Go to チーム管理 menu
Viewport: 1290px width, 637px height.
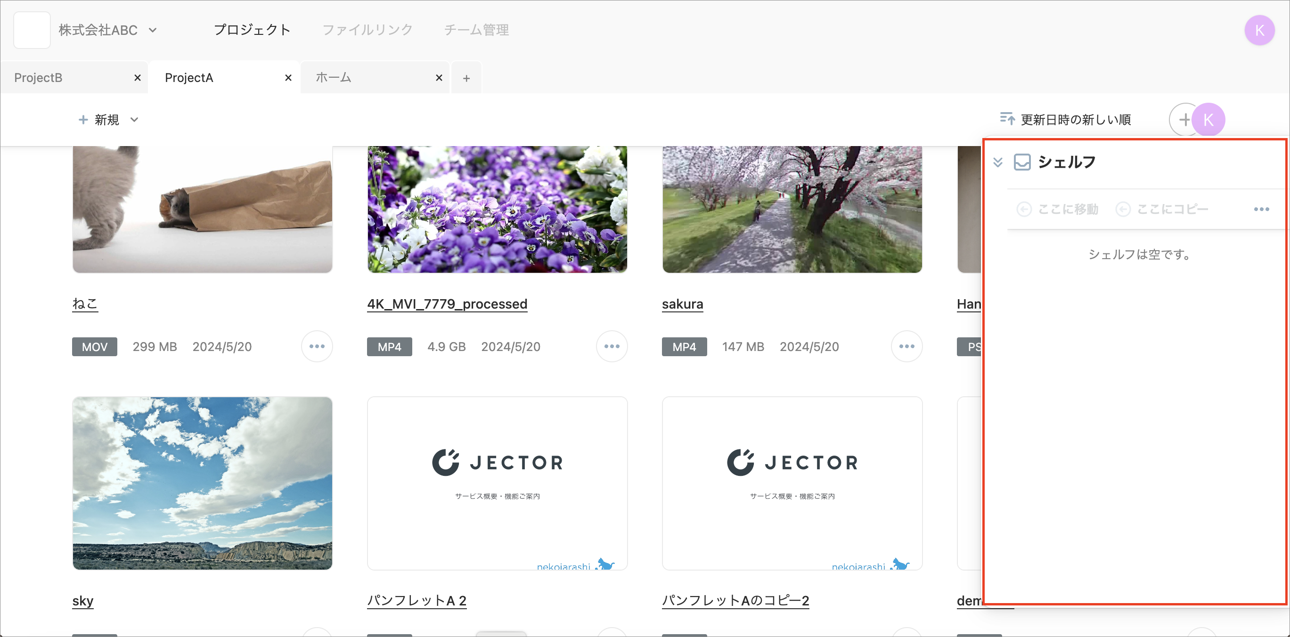[x=476, y=30]
